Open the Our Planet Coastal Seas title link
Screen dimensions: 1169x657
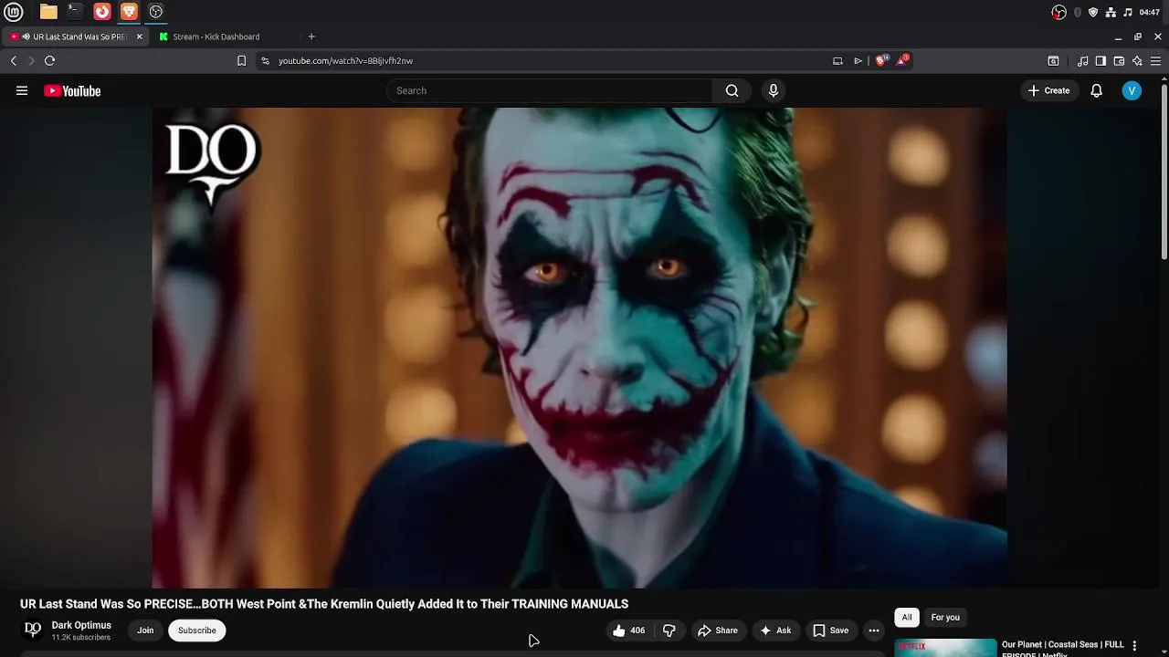(1063, 648)
